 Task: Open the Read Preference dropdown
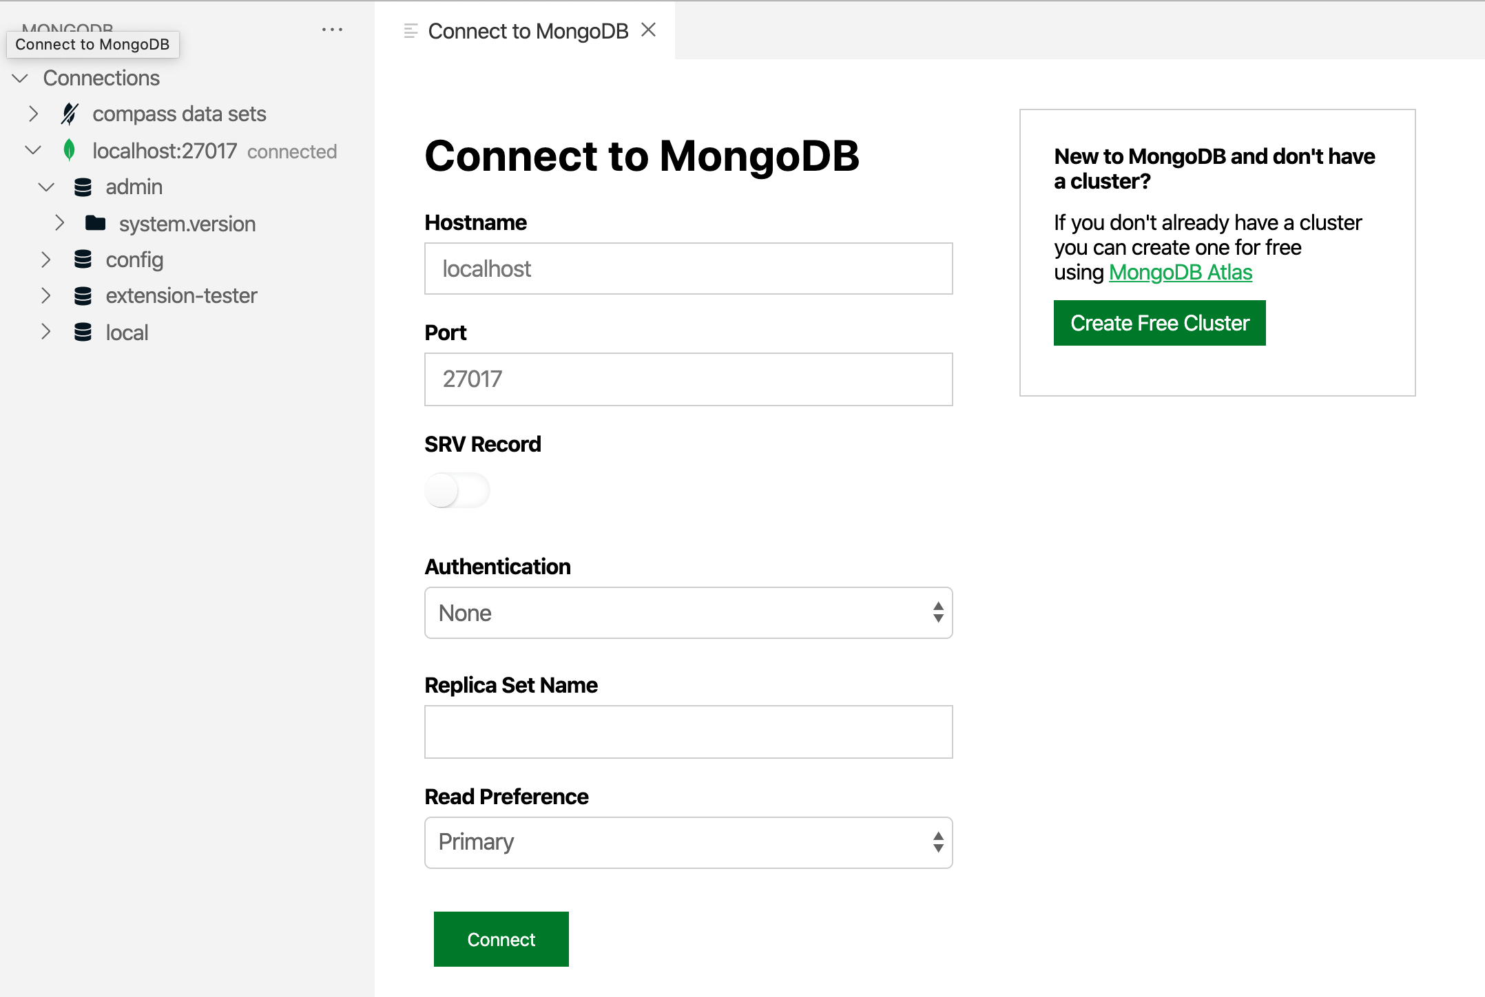pyautogui.click(x=688, y=843)
